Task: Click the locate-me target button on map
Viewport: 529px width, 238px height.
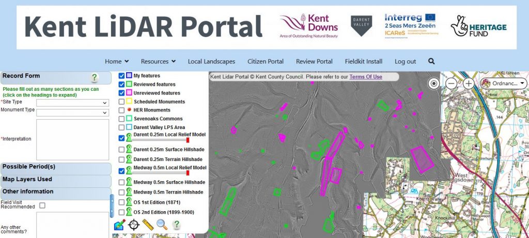Action: click(433, 84)
